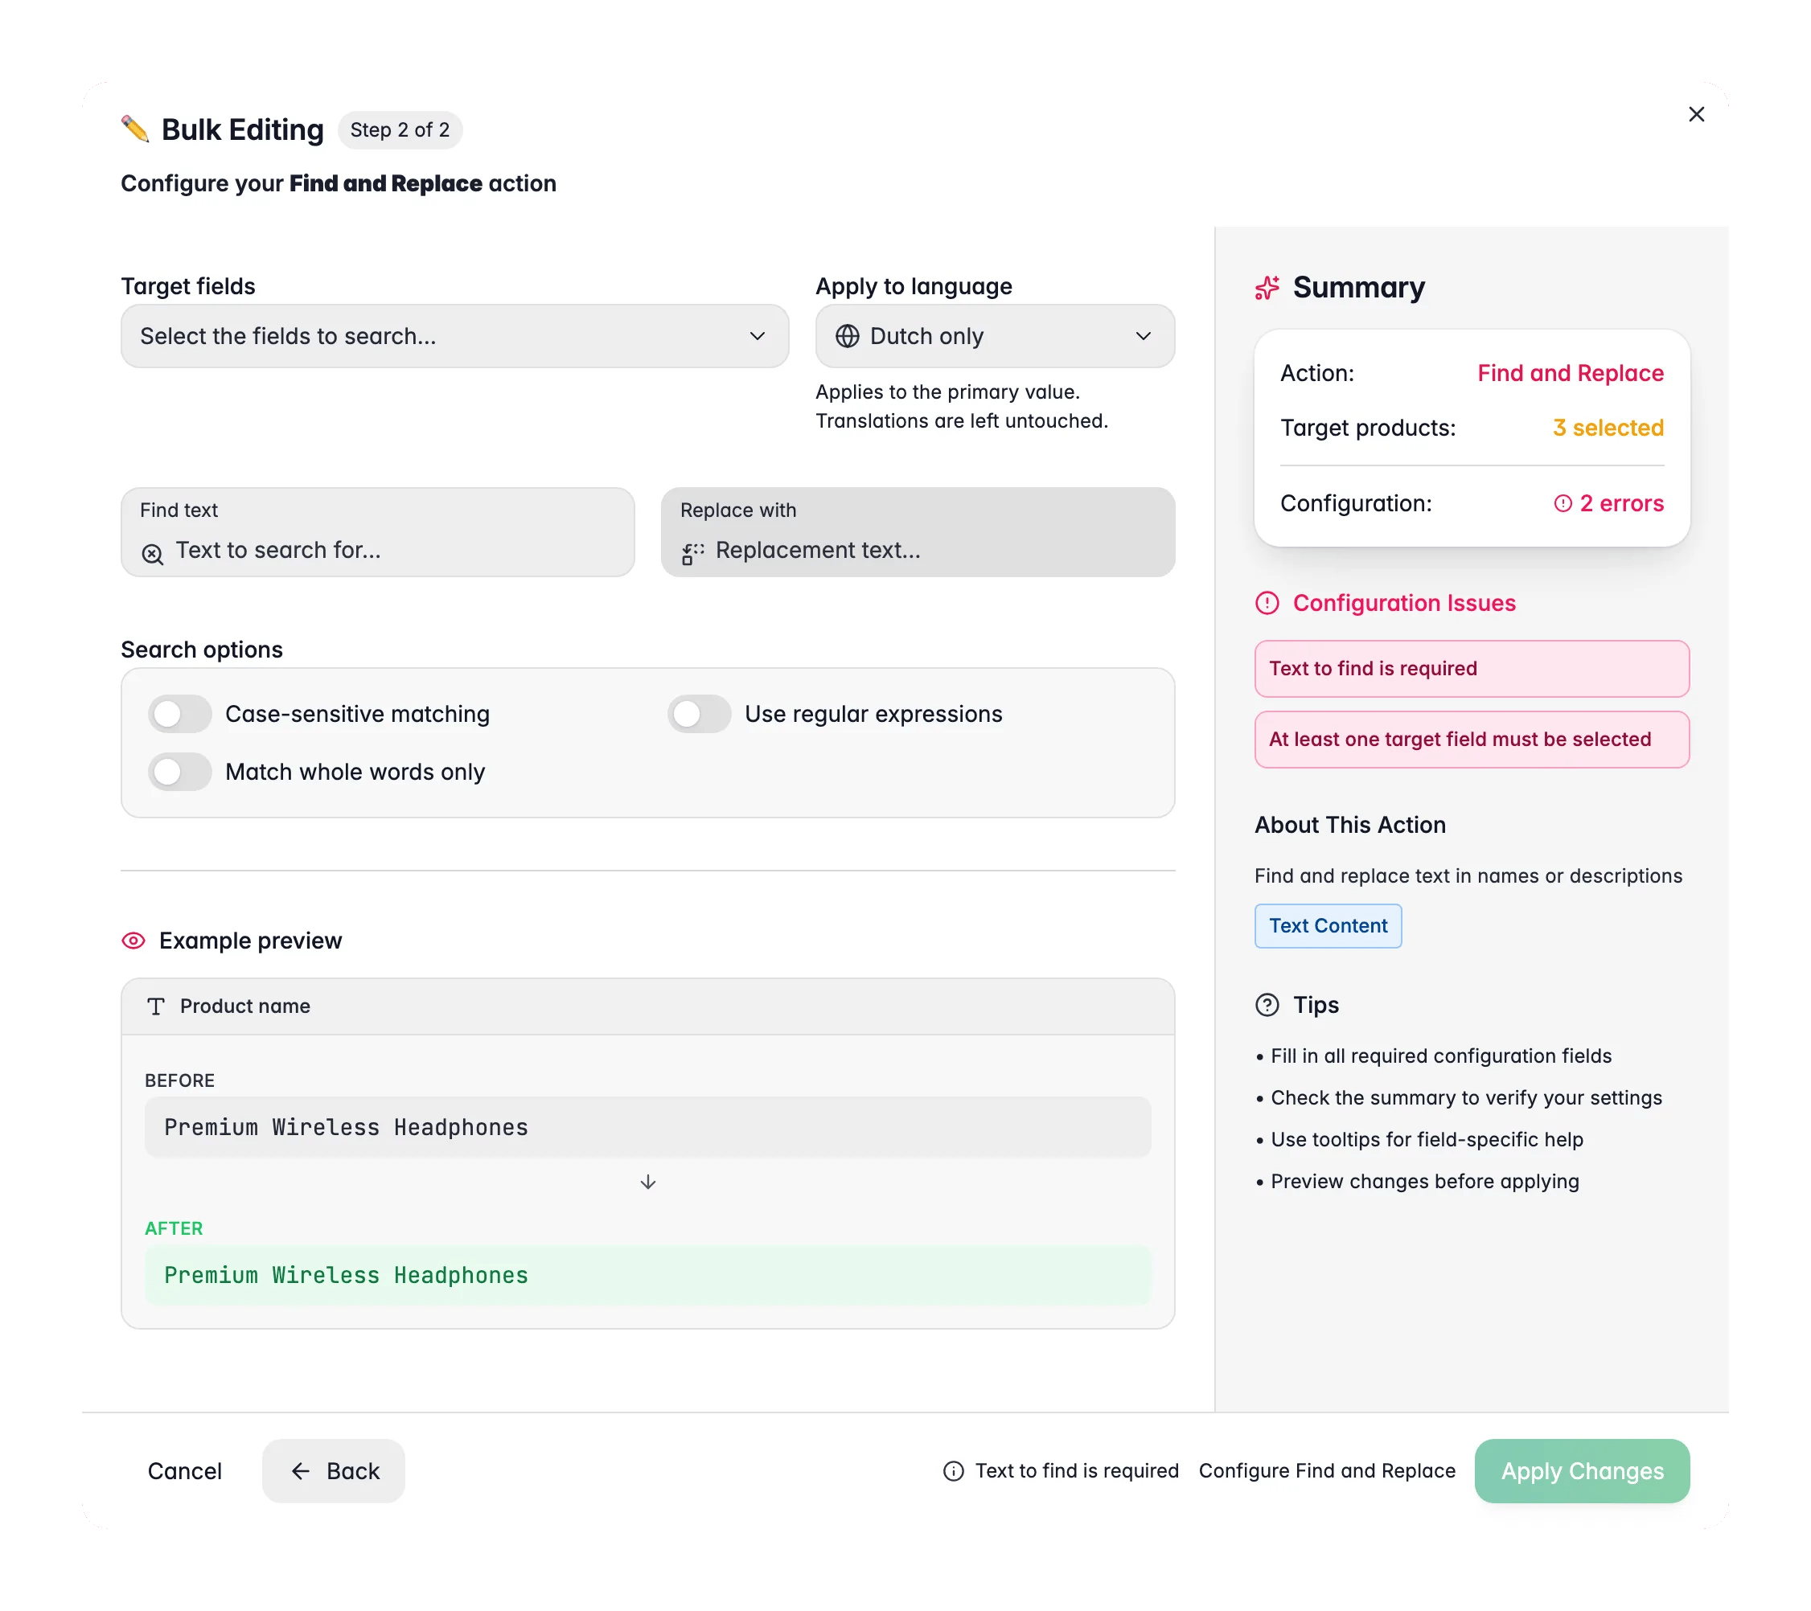Click the eye icon by Example preview
The width and height of the screenshot is (1811, 1611).
click(x=133, y=941)
